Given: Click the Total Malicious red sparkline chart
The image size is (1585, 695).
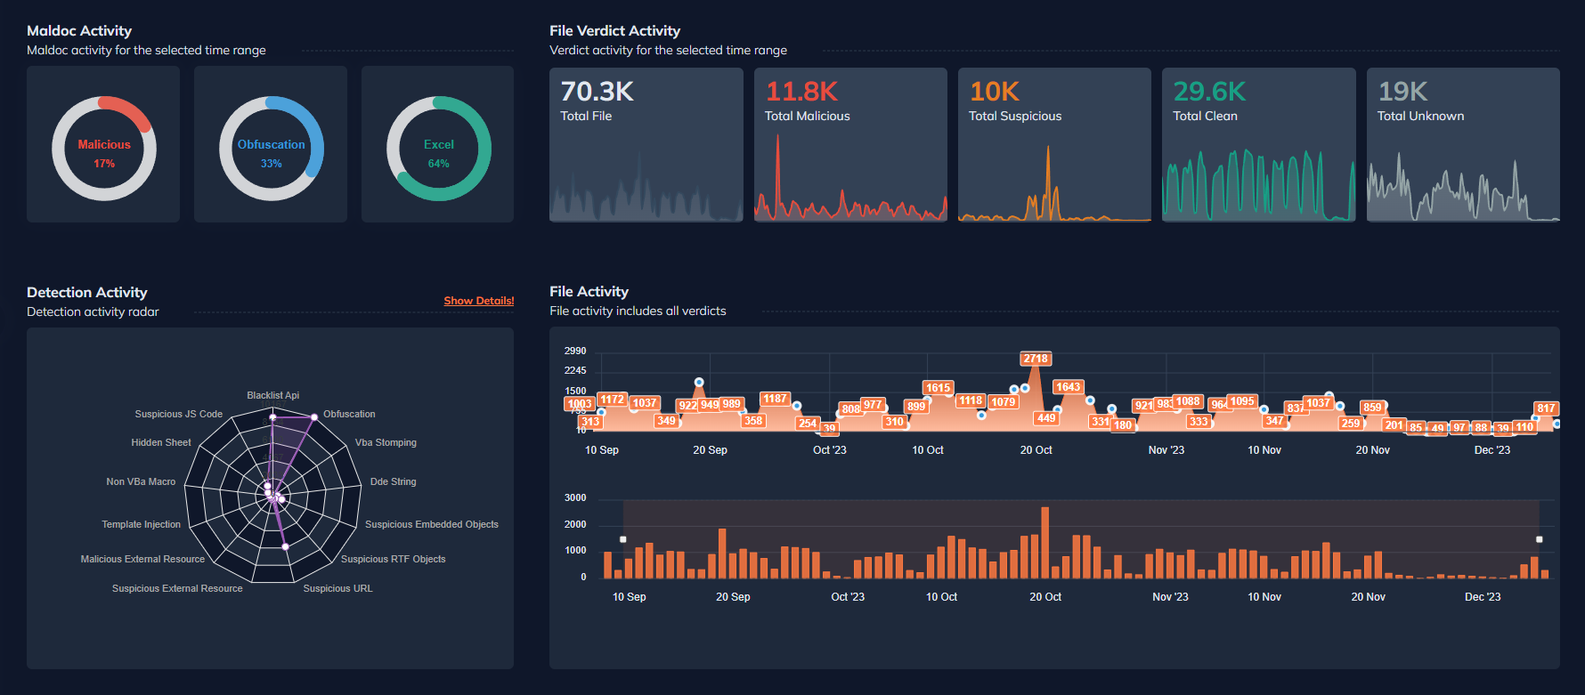Looking at the screenshot, I should point(850,182).
